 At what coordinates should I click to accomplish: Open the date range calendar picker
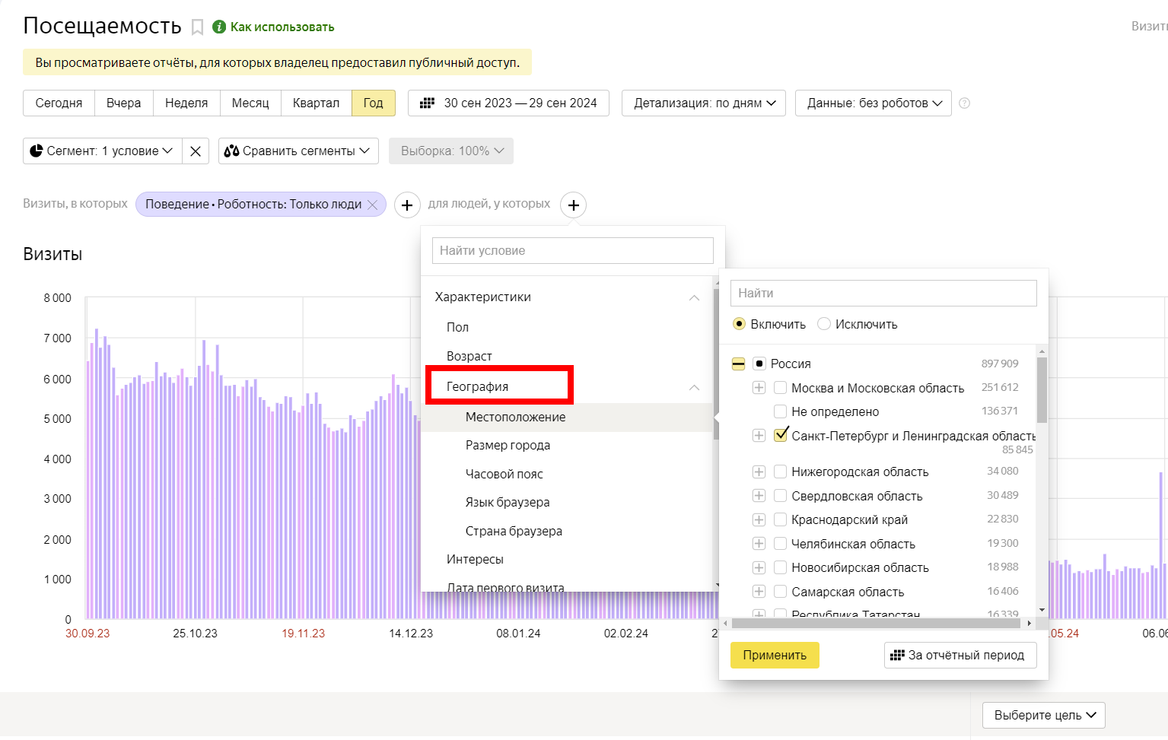click(x=508, y=103)
